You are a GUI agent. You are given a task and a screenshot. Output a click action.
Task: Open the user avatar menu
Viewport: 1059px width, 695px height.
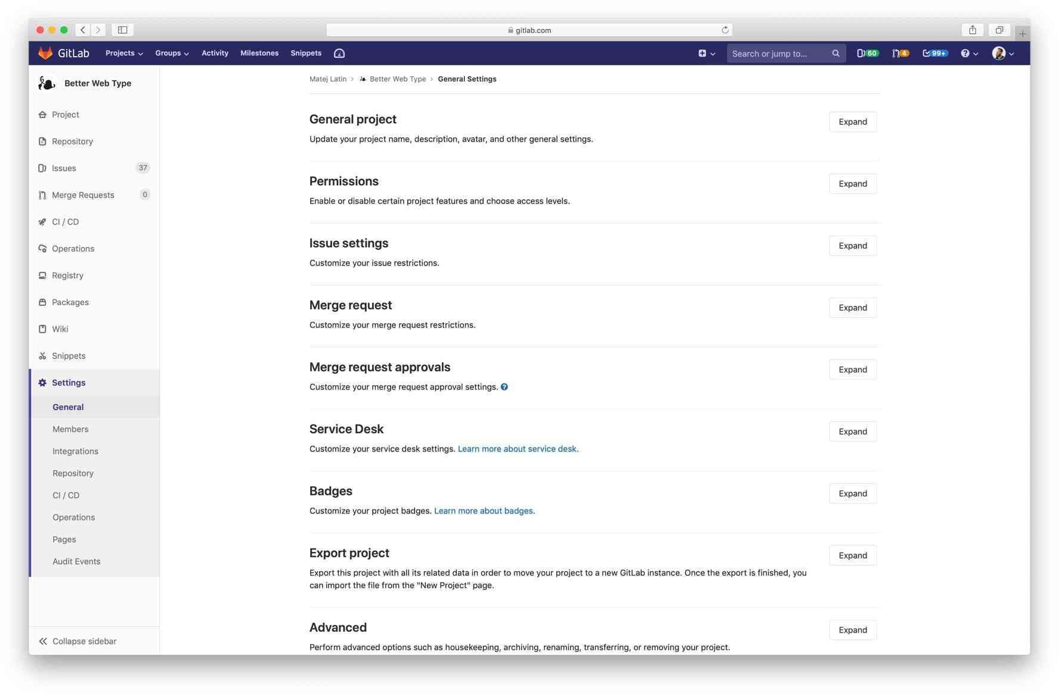pos(1002,53)
